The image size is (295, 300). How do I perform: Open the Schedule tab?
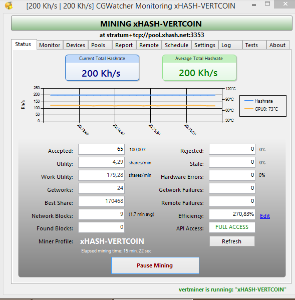[177, 45]
